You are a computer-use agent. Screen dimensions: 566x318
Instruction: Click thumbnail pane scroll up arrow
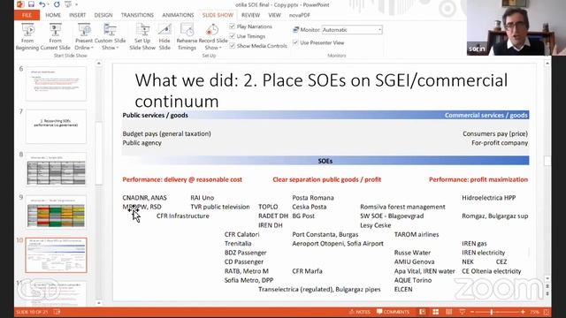(98, 64)
